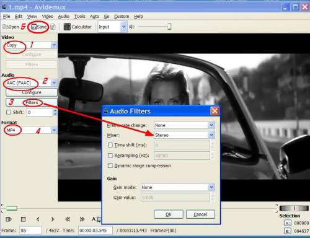Toggle the Shift checkbox under Audio
Screen dimensions: 310x238
point(9,112)
